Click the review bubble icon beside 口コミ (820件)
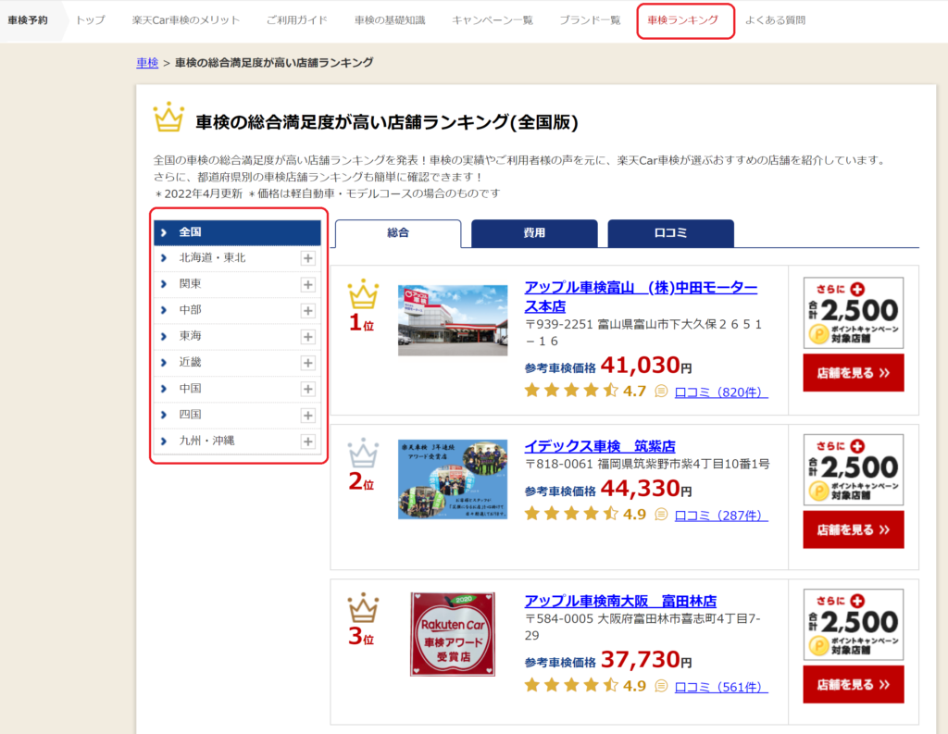Image resolution: width=948 pixels, height=734 pixels. 661,392
